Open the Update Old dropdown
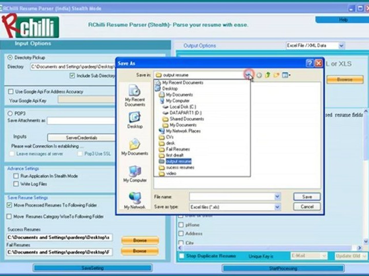This screenshot has width=369, height=276. (x=365, y=256)
